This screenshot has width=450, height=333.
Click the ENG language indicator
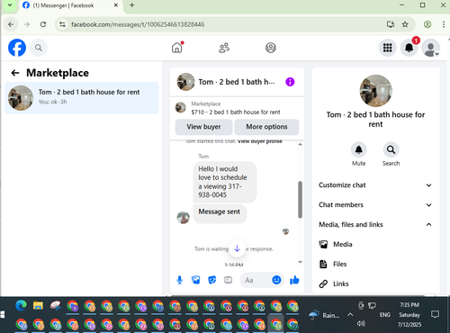click(384, 315)
